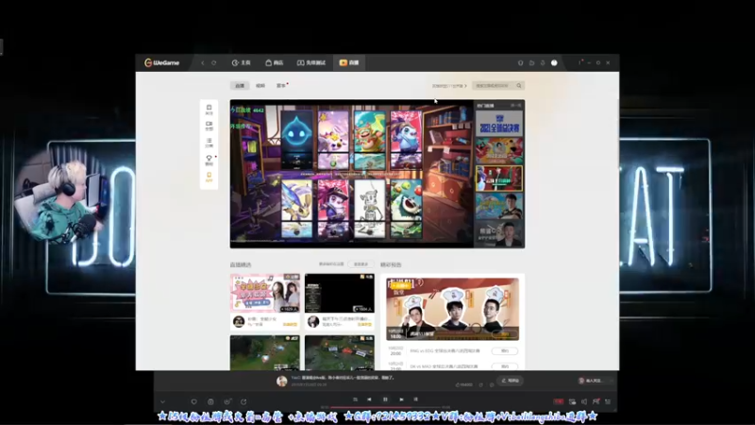Click the icon right of next track button
Image resolution: width=755 pixels, height=425 pixels.
(x=415, y=399)
